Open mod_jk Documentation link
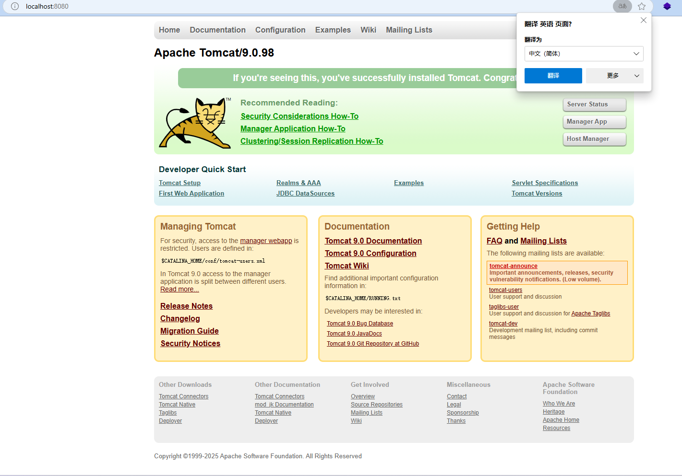 click(284, 405)
